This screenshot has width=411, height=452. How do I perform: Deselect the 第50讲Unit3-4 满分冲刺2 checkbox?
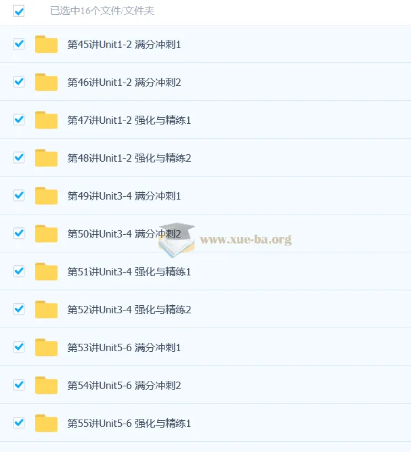(x=19, y=233)
